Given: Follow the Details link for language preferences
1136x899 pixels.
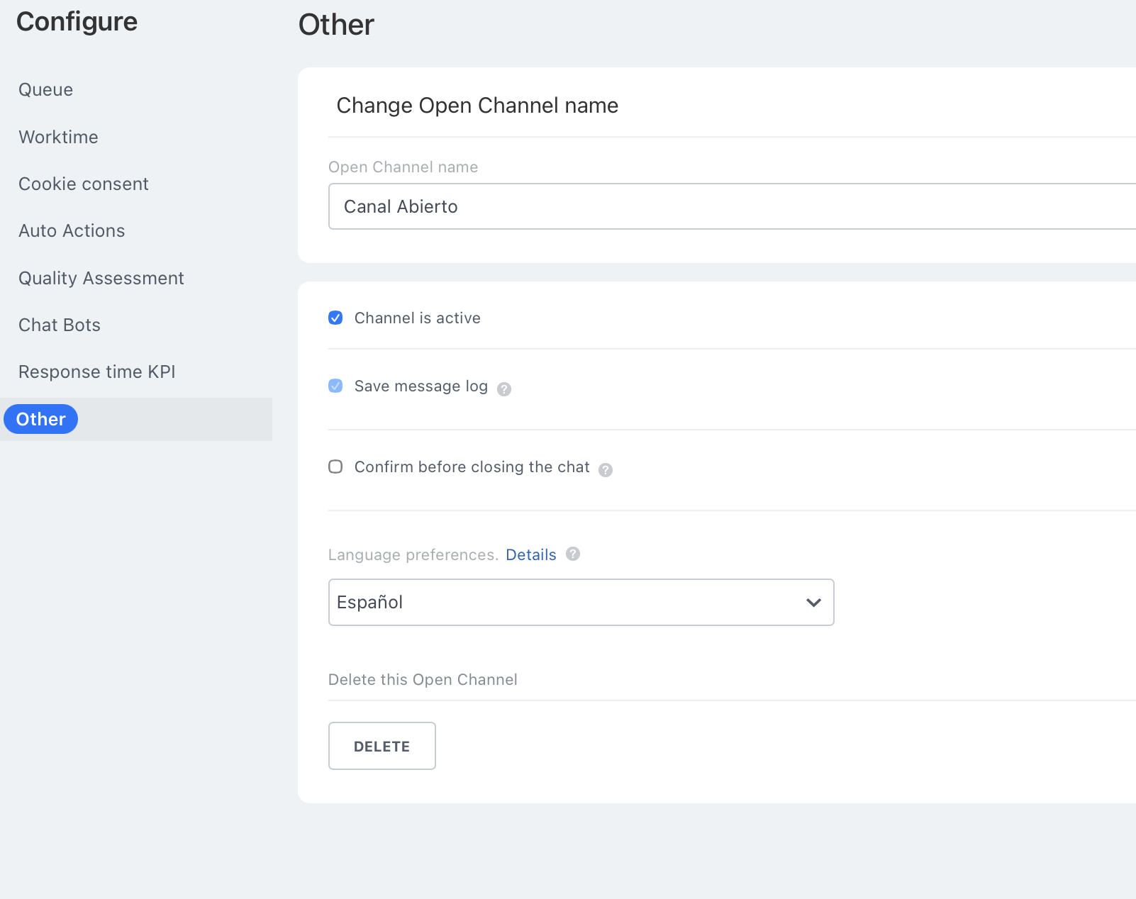Looking at the screenshot, I should pyautogui.click(x=530, y=554).
